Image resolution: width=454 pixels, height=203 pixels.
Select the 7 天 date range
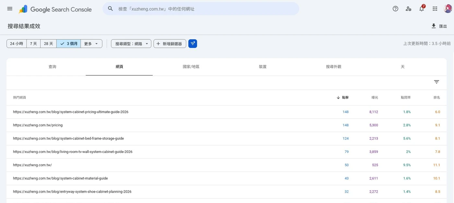[33, 44]
